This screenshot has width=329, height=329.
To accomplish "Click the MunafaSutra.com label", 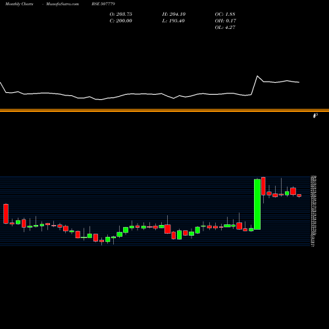I will (63, 4).
